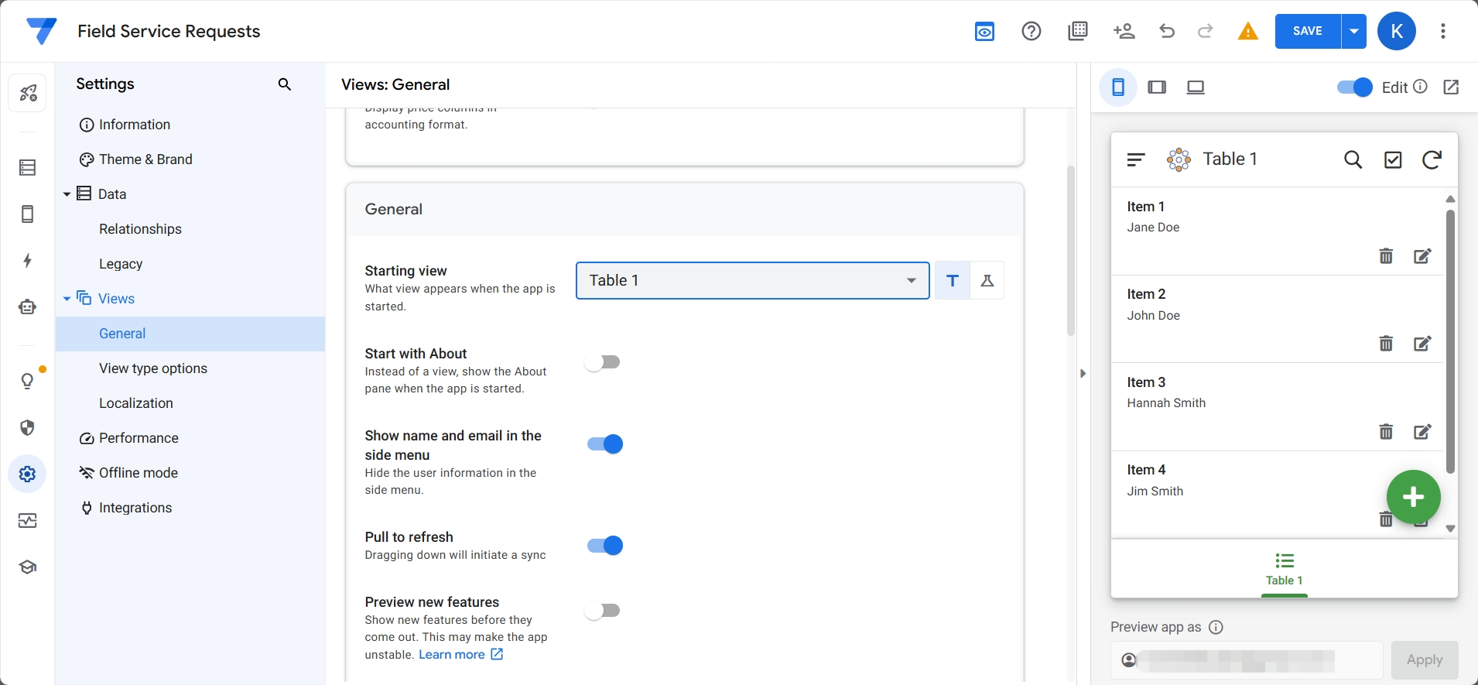The width and height of the screenshot is (1478, 685).
Task: Open Legacy under Data
Action: 190,264
